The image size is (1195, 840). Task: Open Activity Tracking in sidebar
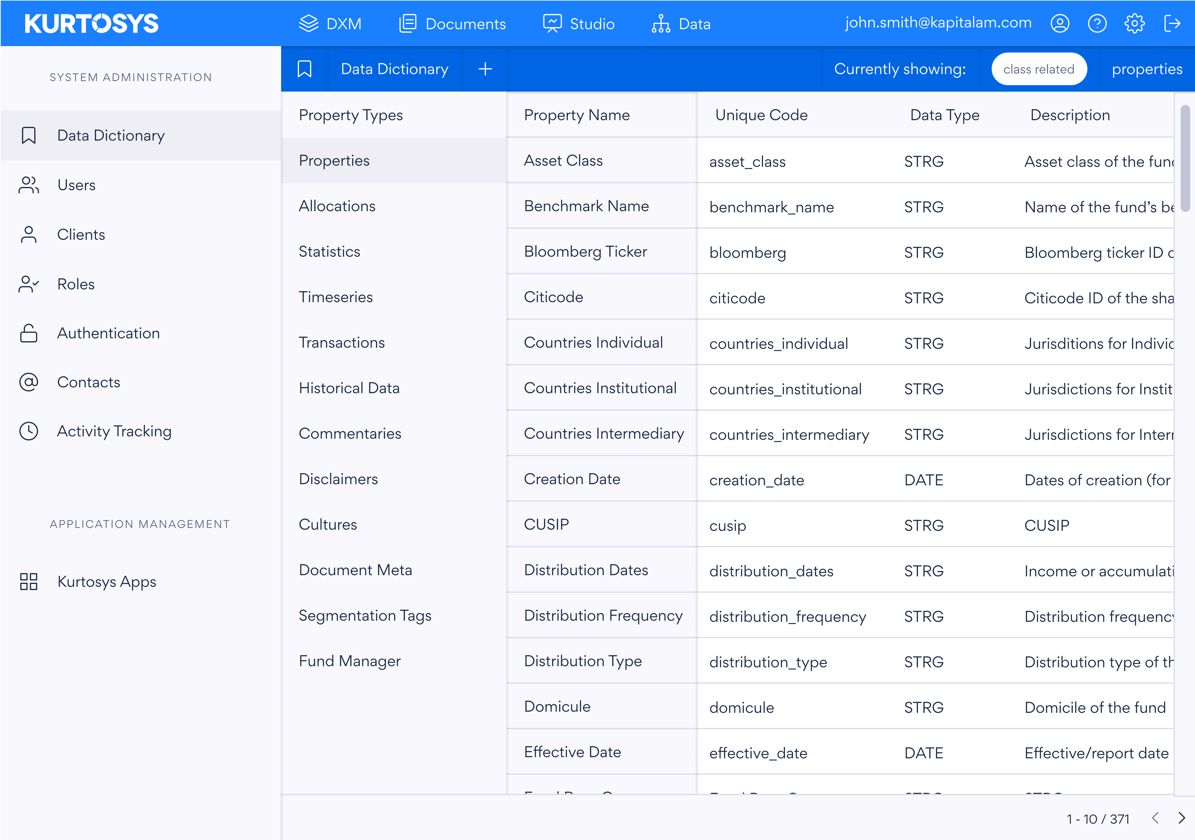click(114, 431)
